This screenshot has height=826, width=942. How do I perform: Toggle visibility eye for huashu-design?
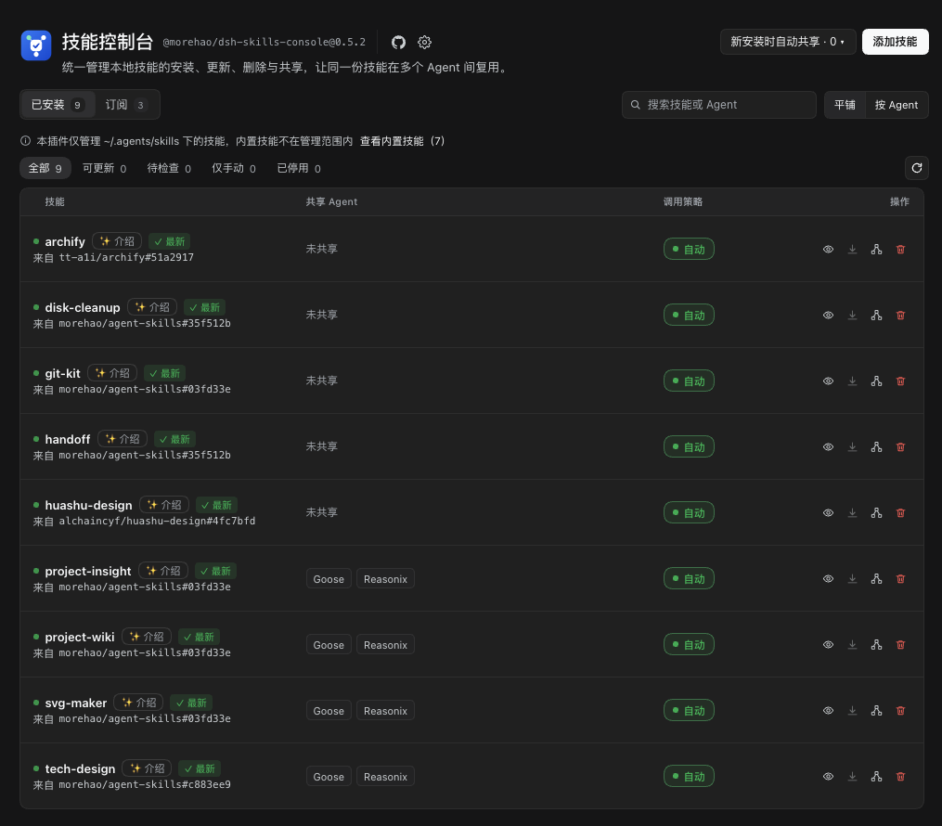[828, 513]
